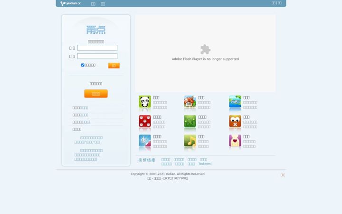Click the small badge icon near the footer
The height and width of the screenshot is (214, 342).
(x=283, y=175)
